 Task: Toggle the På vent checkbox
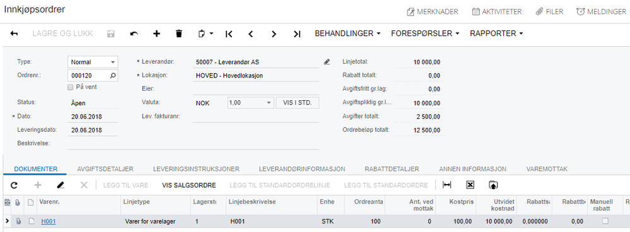[x=70, y=87]
